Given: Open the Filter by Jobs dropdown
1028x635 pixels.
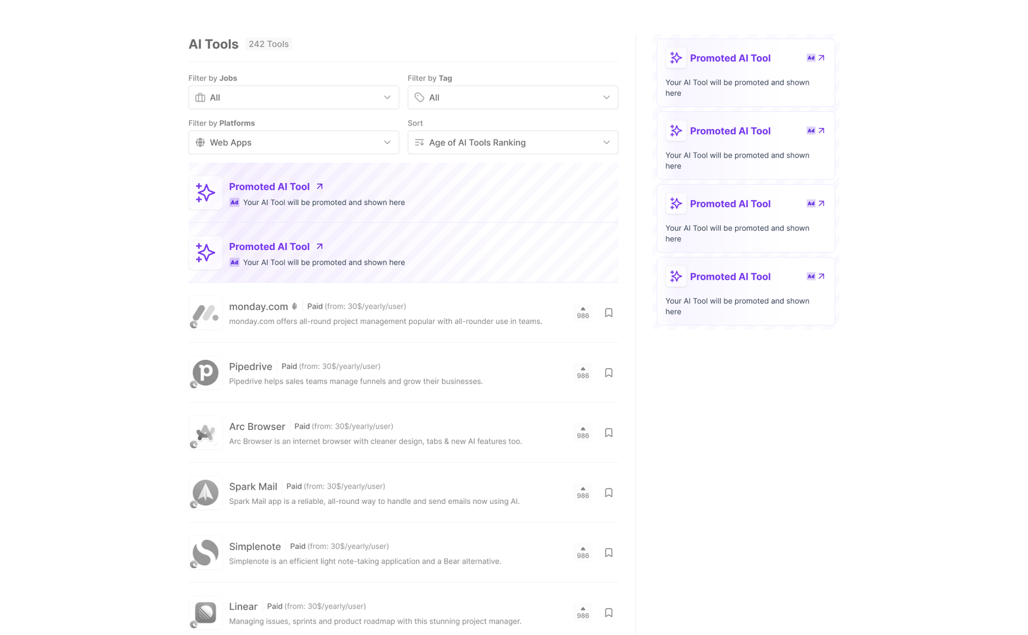Looking at the screenshot, I should (293, 98).
